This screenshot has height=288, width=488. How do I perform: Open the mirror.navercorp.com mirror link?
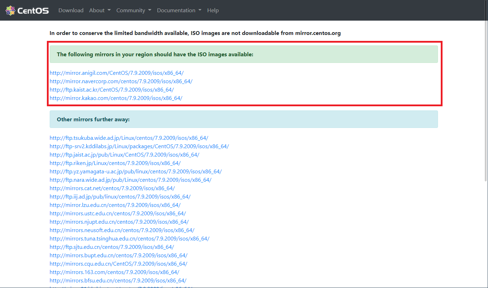click(x=121, y=81)
